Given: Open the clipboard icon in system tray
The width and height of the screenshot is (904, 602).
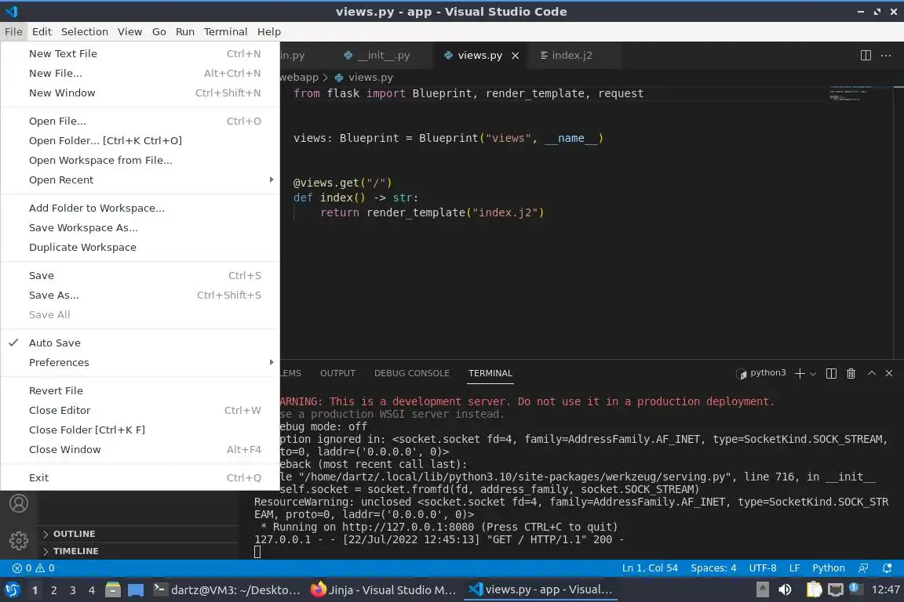Looking at the screenshot, I should 814,590.
